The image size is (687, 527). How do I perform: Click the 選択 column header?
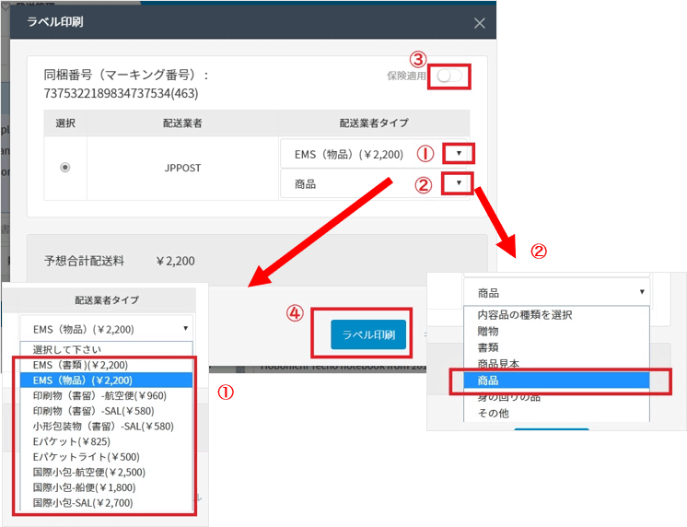click(x=65, y=123)
